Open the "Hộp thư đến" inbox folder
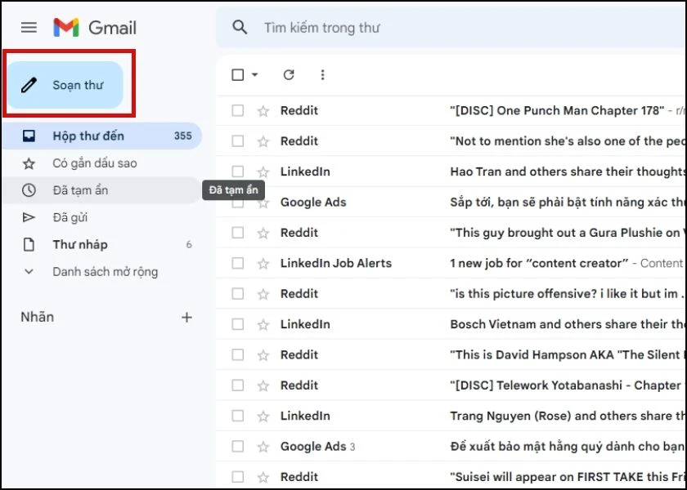This screenshot has height=490, width=687. [101, 136]
